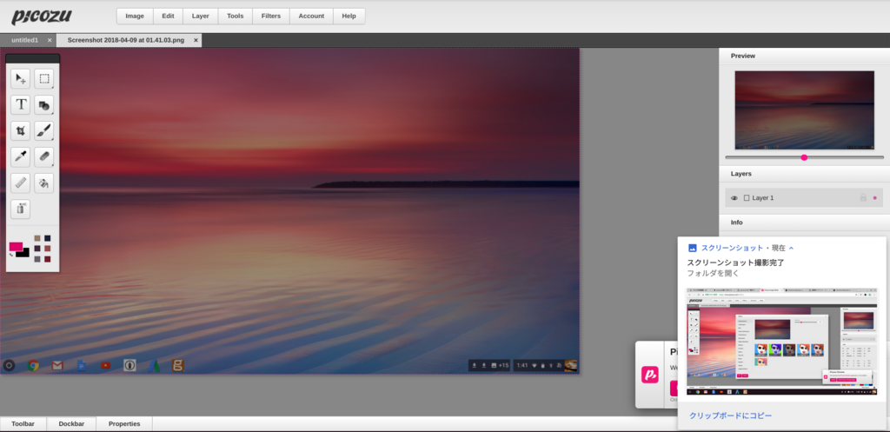Screen dimensions: 890x432
Task: Select the Ruler measure tool
Action: click(21, 183)
